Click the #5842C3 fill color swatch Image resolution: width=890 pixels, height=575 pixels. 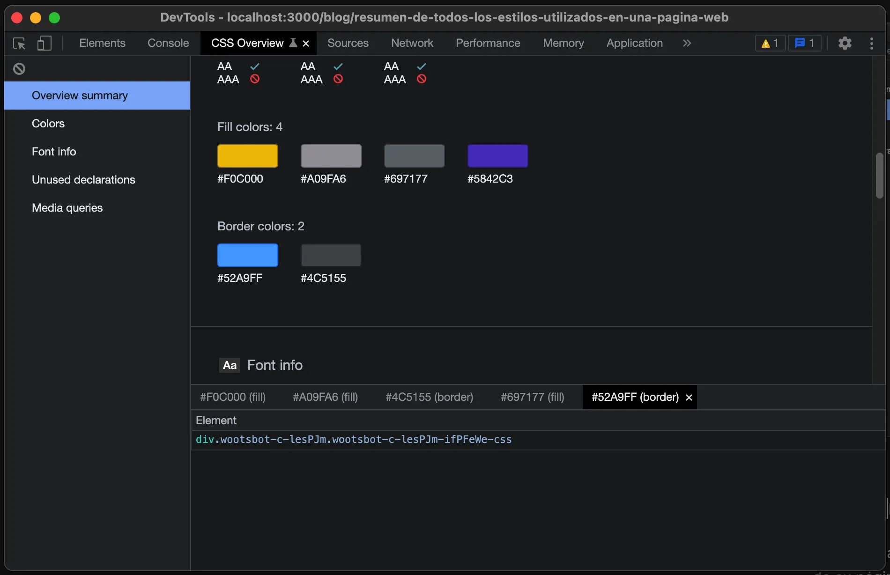(497, 156)
